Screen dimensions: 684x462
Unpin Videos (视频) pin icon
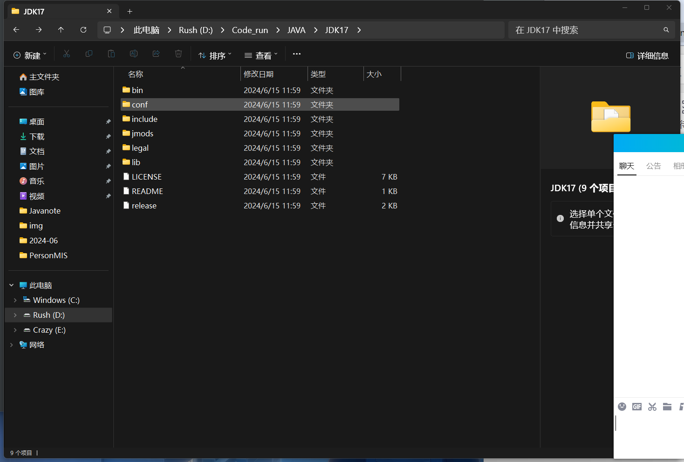point(108,196)
